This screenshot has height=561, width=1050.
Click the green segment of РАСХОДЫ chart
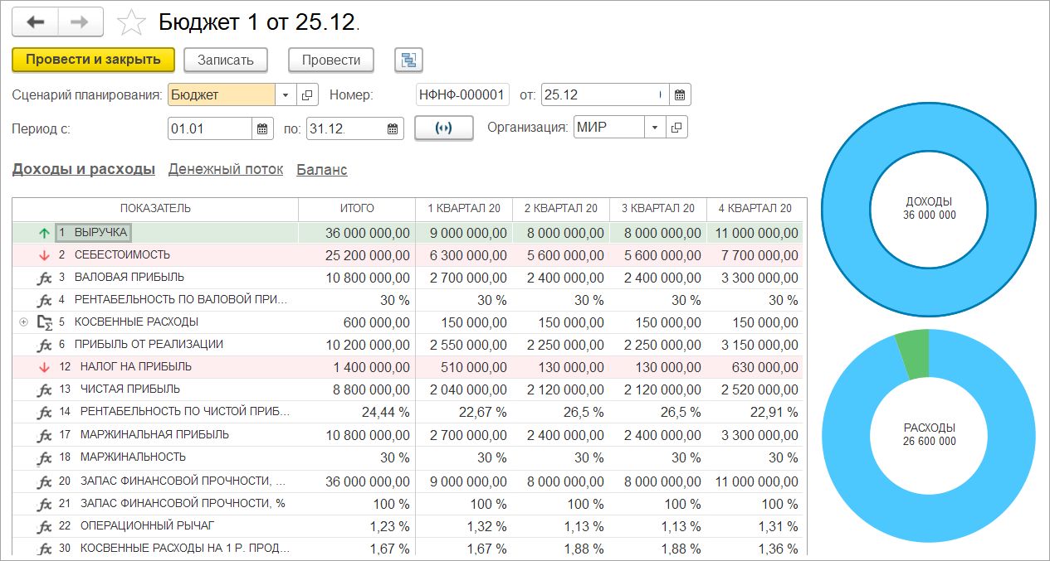tap(912, 355)
